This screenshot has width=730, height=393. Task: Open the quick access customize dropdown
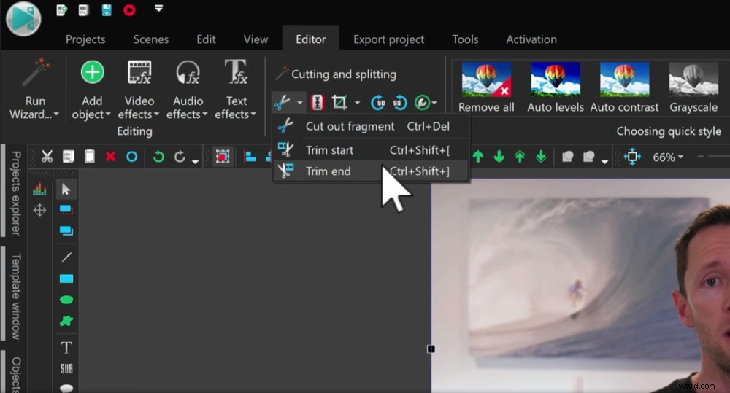pyautogui.click(x=158, y=8)
